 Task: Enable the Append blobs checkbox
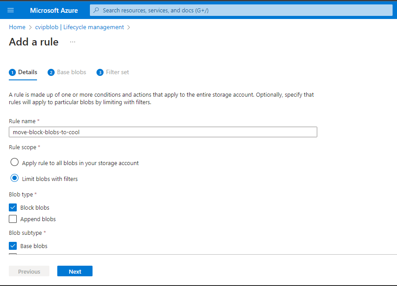coord(13,219)
